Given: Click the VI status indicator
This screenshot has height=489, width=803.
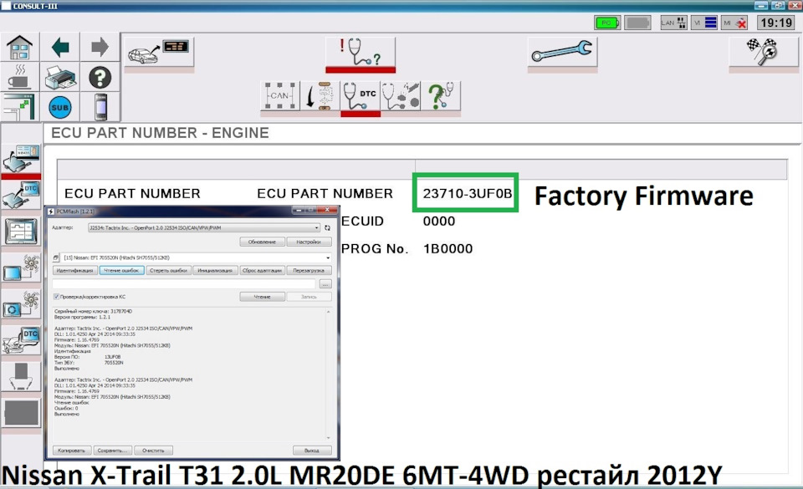Looking at the screenshot, I should click(x=704, y=23).
